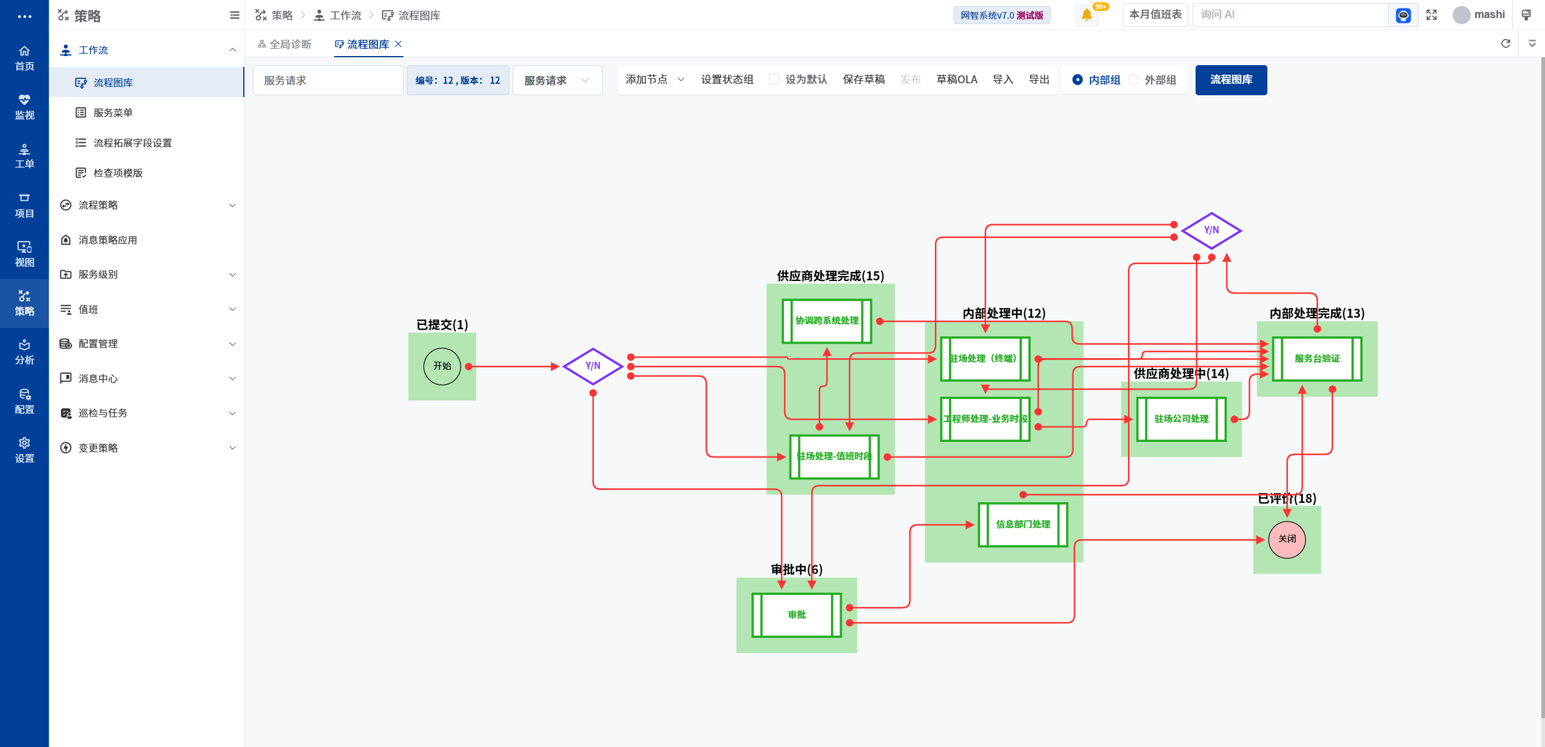
Task: Click the 保存草稿 button
Action: (x=864, y=80)
